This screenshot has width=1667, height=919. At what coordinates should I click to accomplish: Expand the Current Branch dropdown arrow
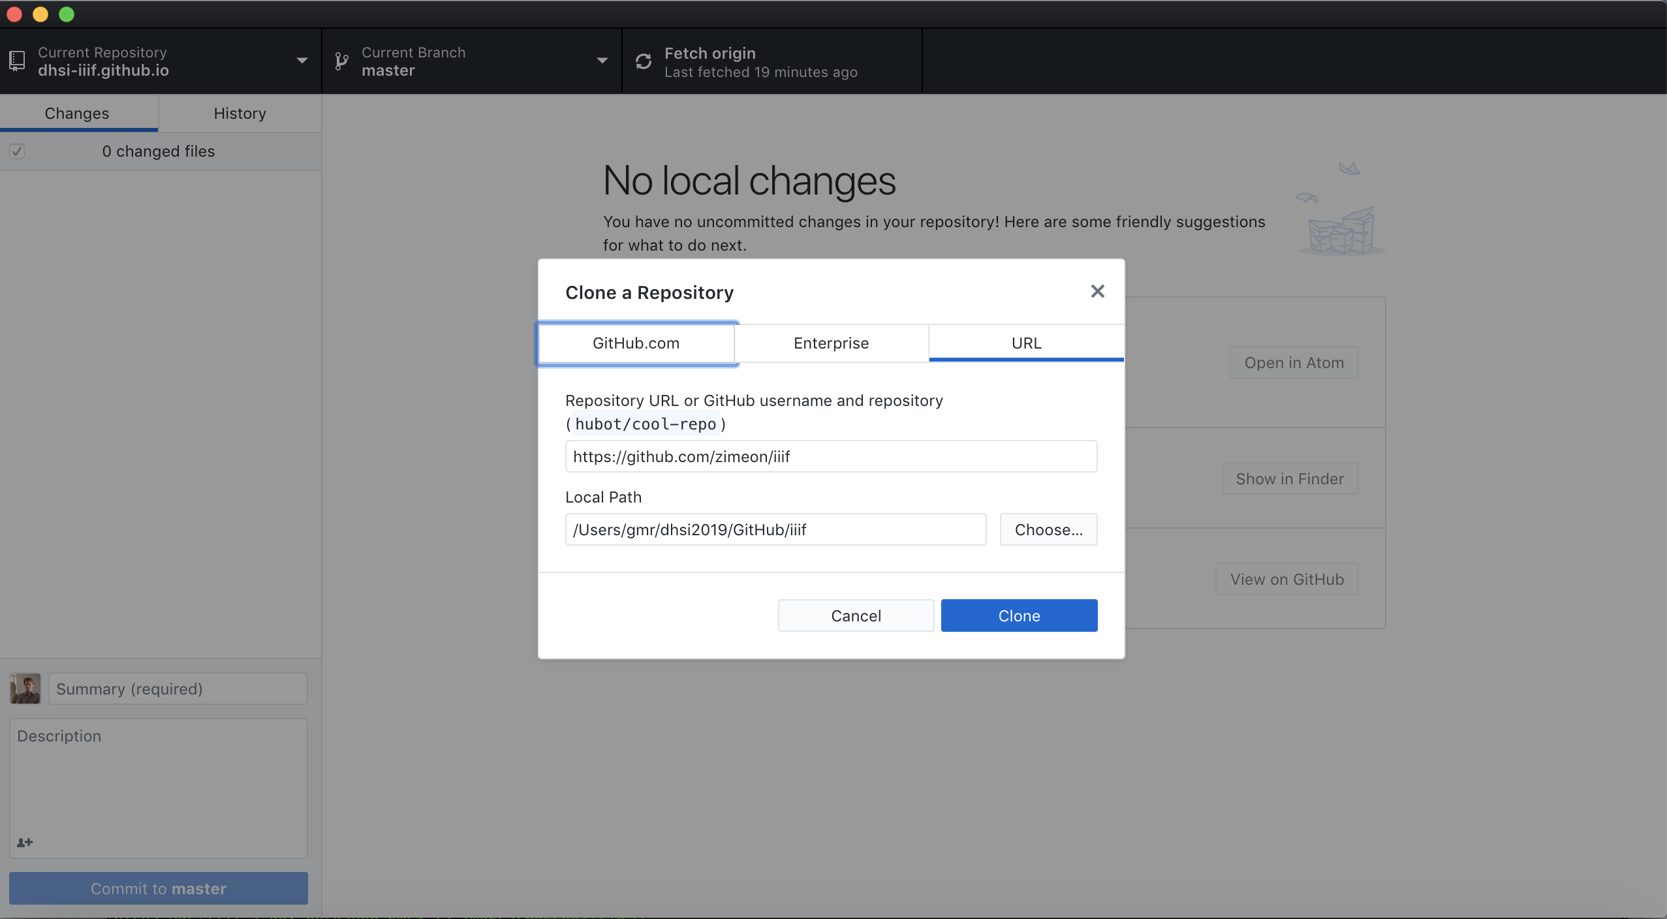coord(602,61)
